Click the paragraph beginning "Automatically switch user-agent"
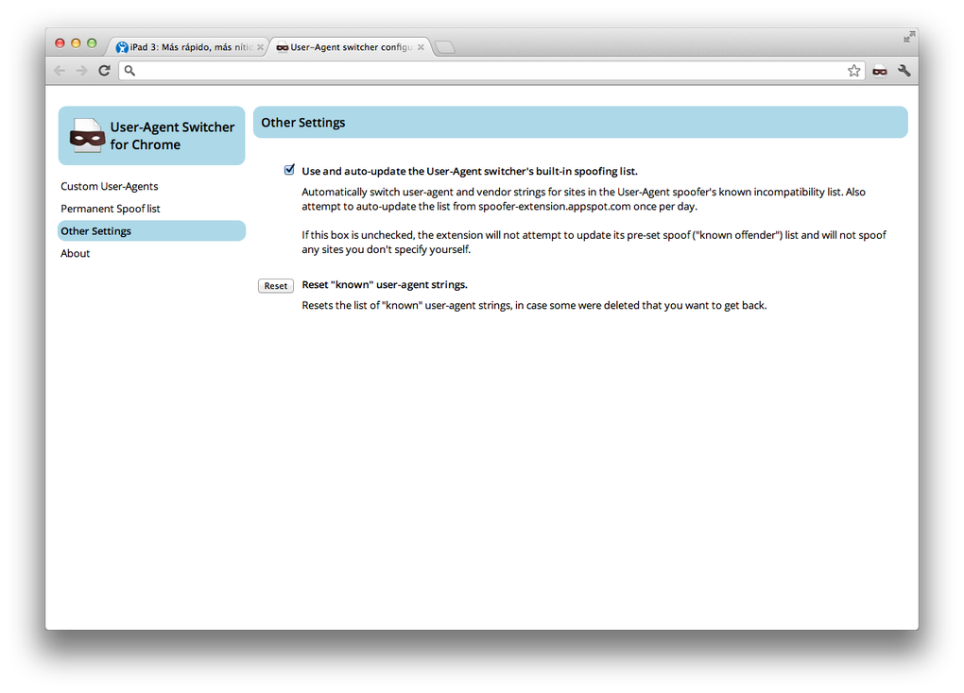 [x=583, y=199]
